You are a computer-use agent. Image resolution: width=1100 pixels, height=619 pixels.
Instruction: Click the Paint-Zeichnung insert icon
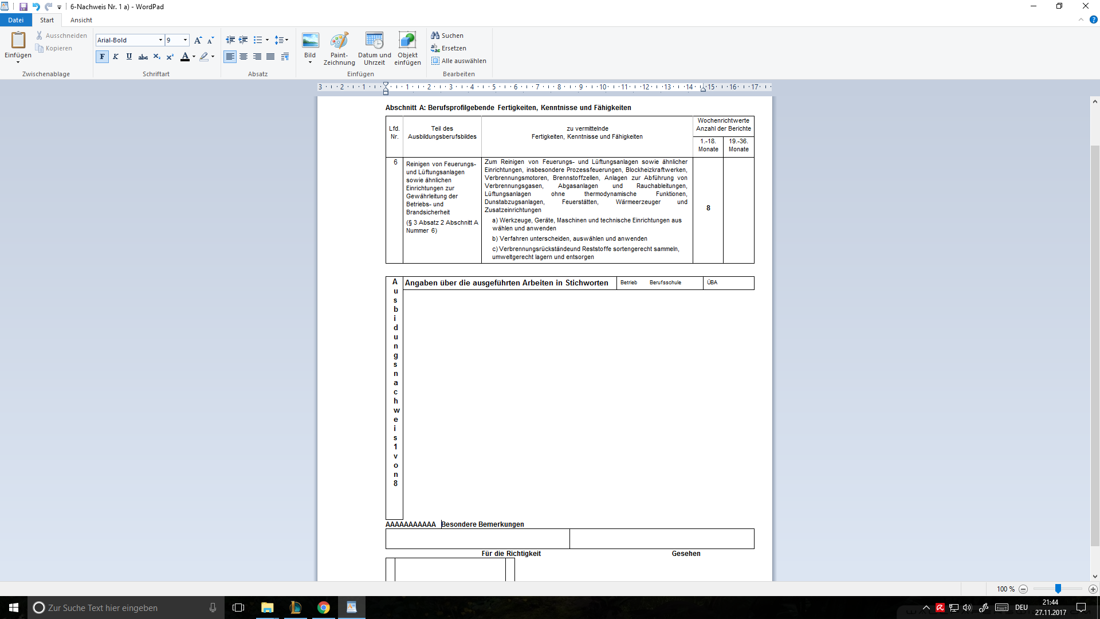[339, 41]
